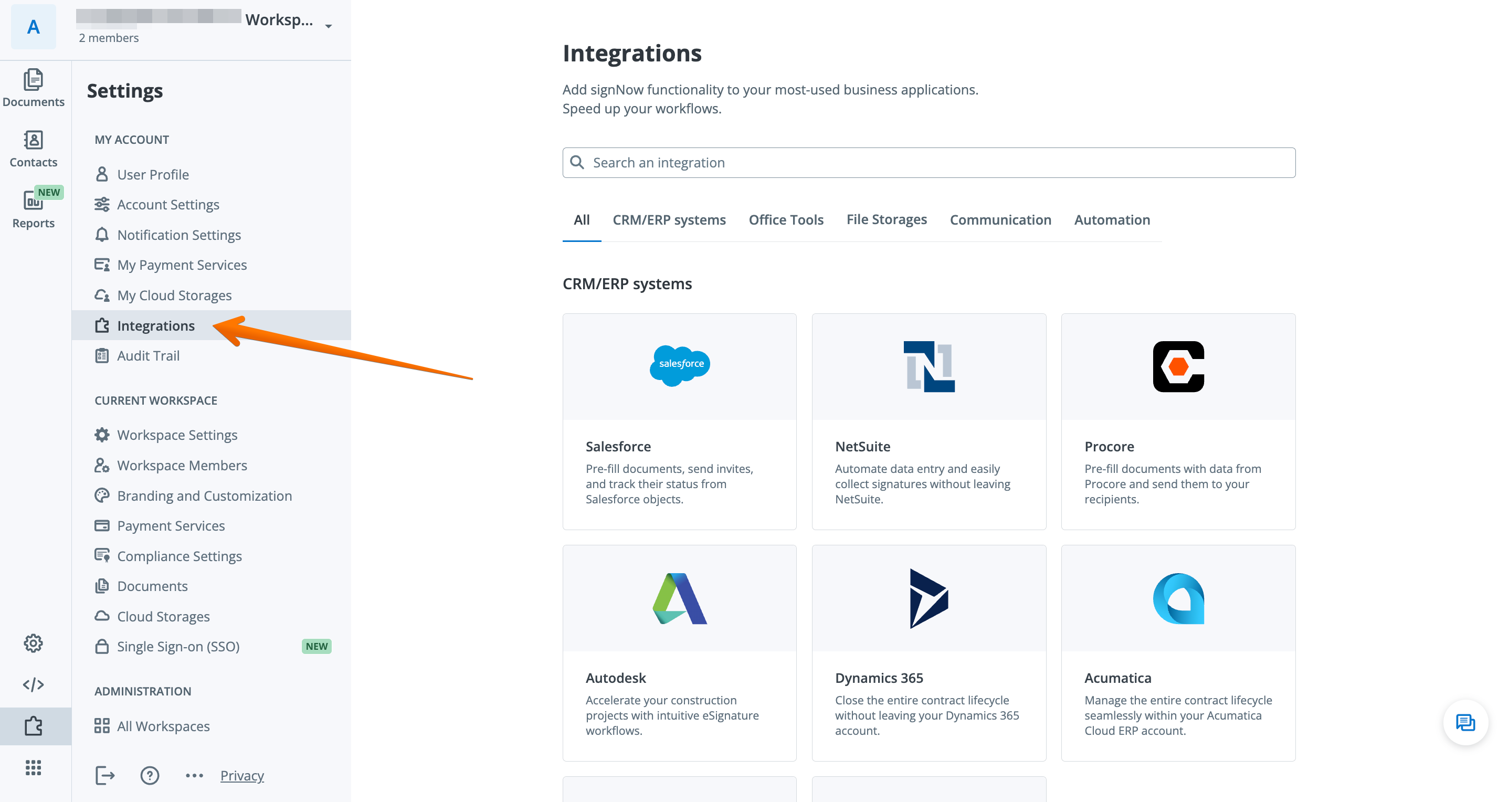1498x802 pixels.
Task: Open the Salesforce integration card
Action: [x=679, y=421]
